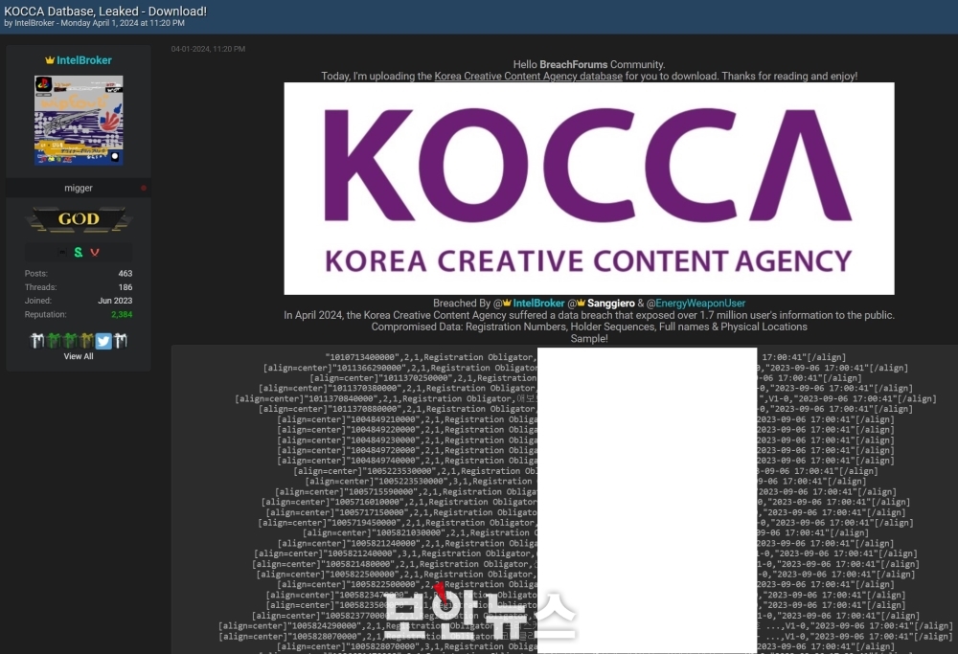The width and height of the screenshot is (958, 654).
Task: Click the bold 'BreachForums' word in the greeting
Action: (x=574, y=65)
